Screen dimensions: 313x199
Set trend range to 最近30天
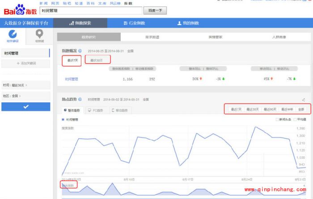tap(253, 109)
